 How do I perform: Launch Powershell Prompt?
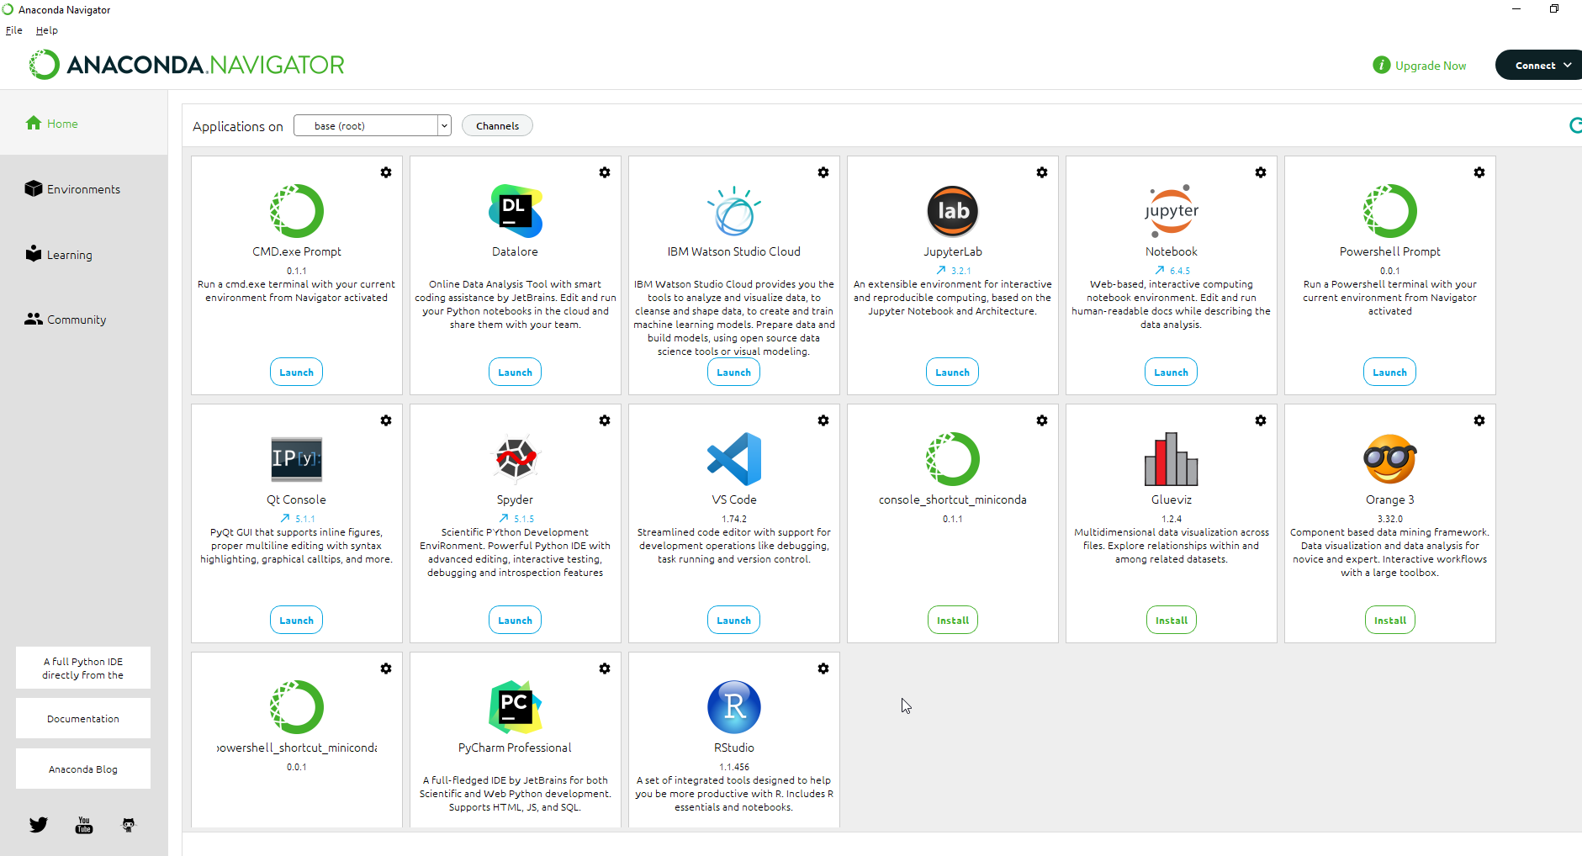pyautogui.click(x=1390, y=372)
